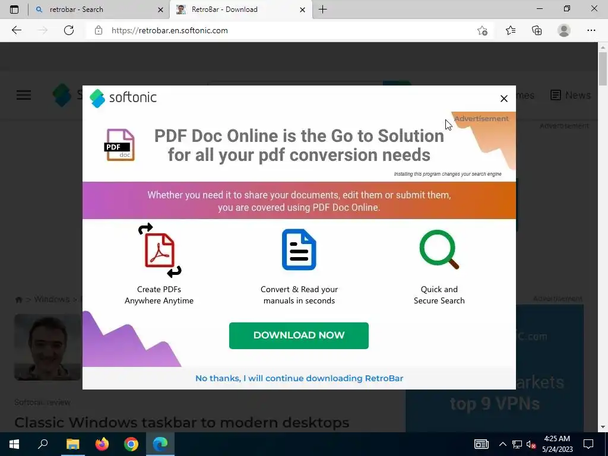View site information lock icon
The image size is (608, 456).
(x=99, y=30)
